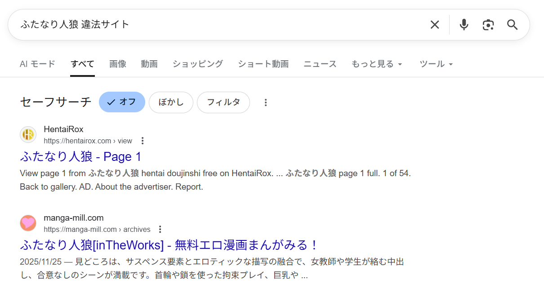544x293 pixels.
Task: Click inside the search input field
Action: point(180,25)
